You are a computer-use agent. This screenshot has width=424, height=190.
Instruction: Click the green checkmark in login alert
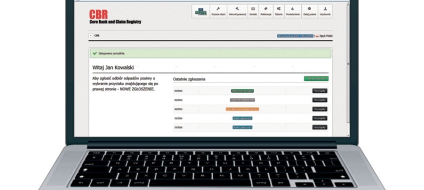[x=94, y=53]
